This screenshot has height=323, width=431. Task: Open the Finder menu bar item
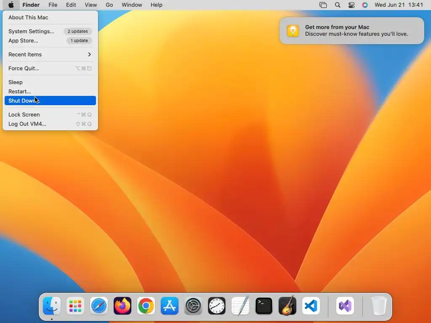[x=31, y=5]
